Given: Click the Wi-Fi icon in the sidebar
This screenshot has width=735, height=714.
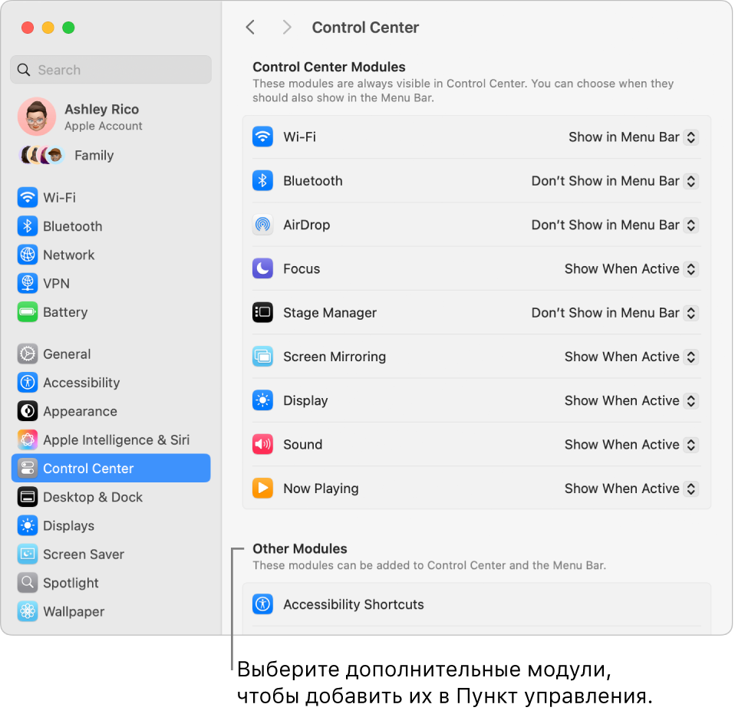Looking at the screenshot, I should (x=28, y=198).
